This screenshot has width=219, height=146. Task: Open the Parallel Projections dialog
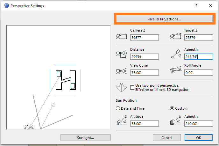tap(164, 19)
